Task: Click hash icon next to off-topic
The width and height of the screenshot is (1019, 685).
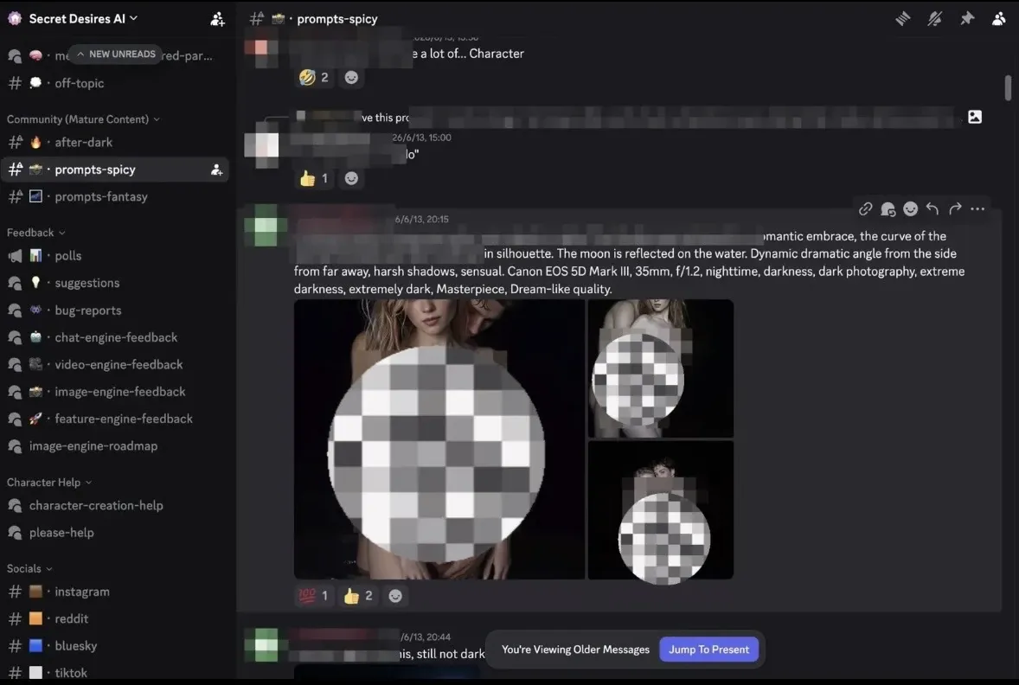Action: (15, 83)
